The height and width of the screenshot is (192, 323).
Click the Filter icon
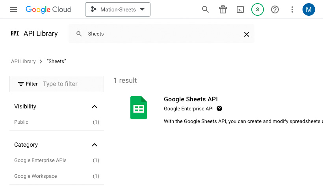[21, 84]
